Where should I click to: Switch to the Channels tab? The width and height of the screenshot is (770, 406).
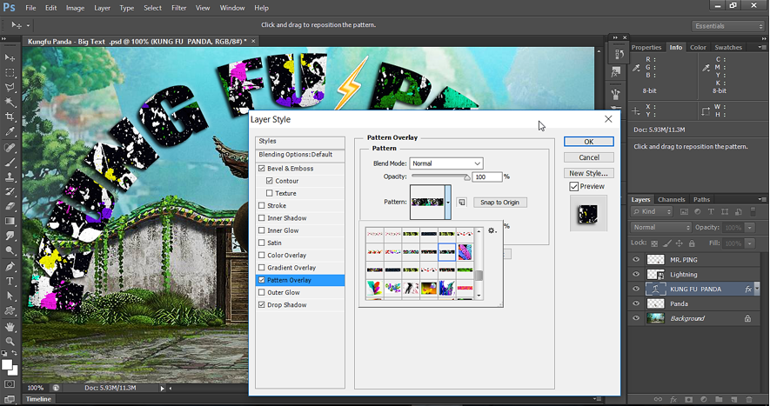(672, 199)
